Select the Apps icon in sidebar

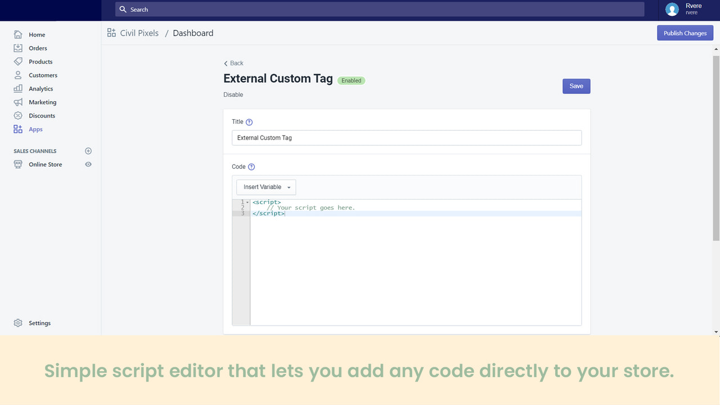coord(17,129)
